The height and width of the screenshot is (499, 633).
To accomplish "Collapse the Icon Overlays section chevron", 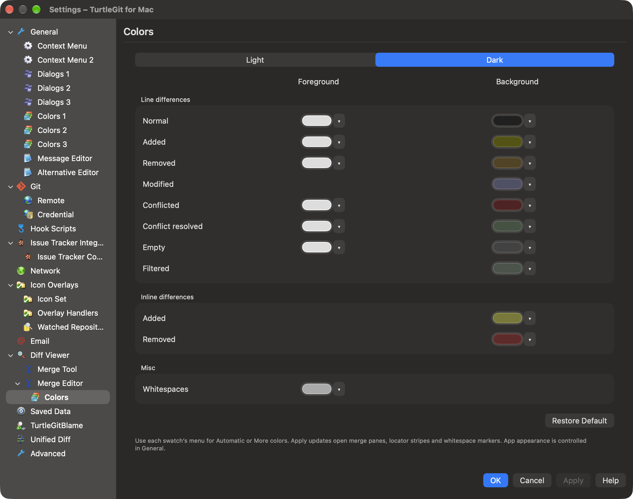I will [x=11, y=285].
